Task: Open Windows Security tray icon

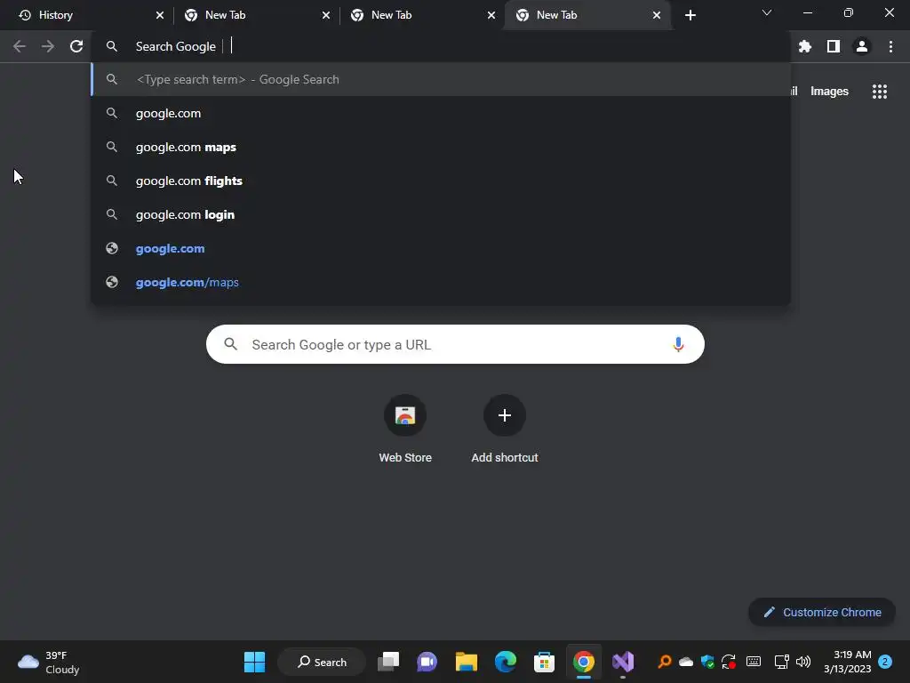Action: [707, 662]
